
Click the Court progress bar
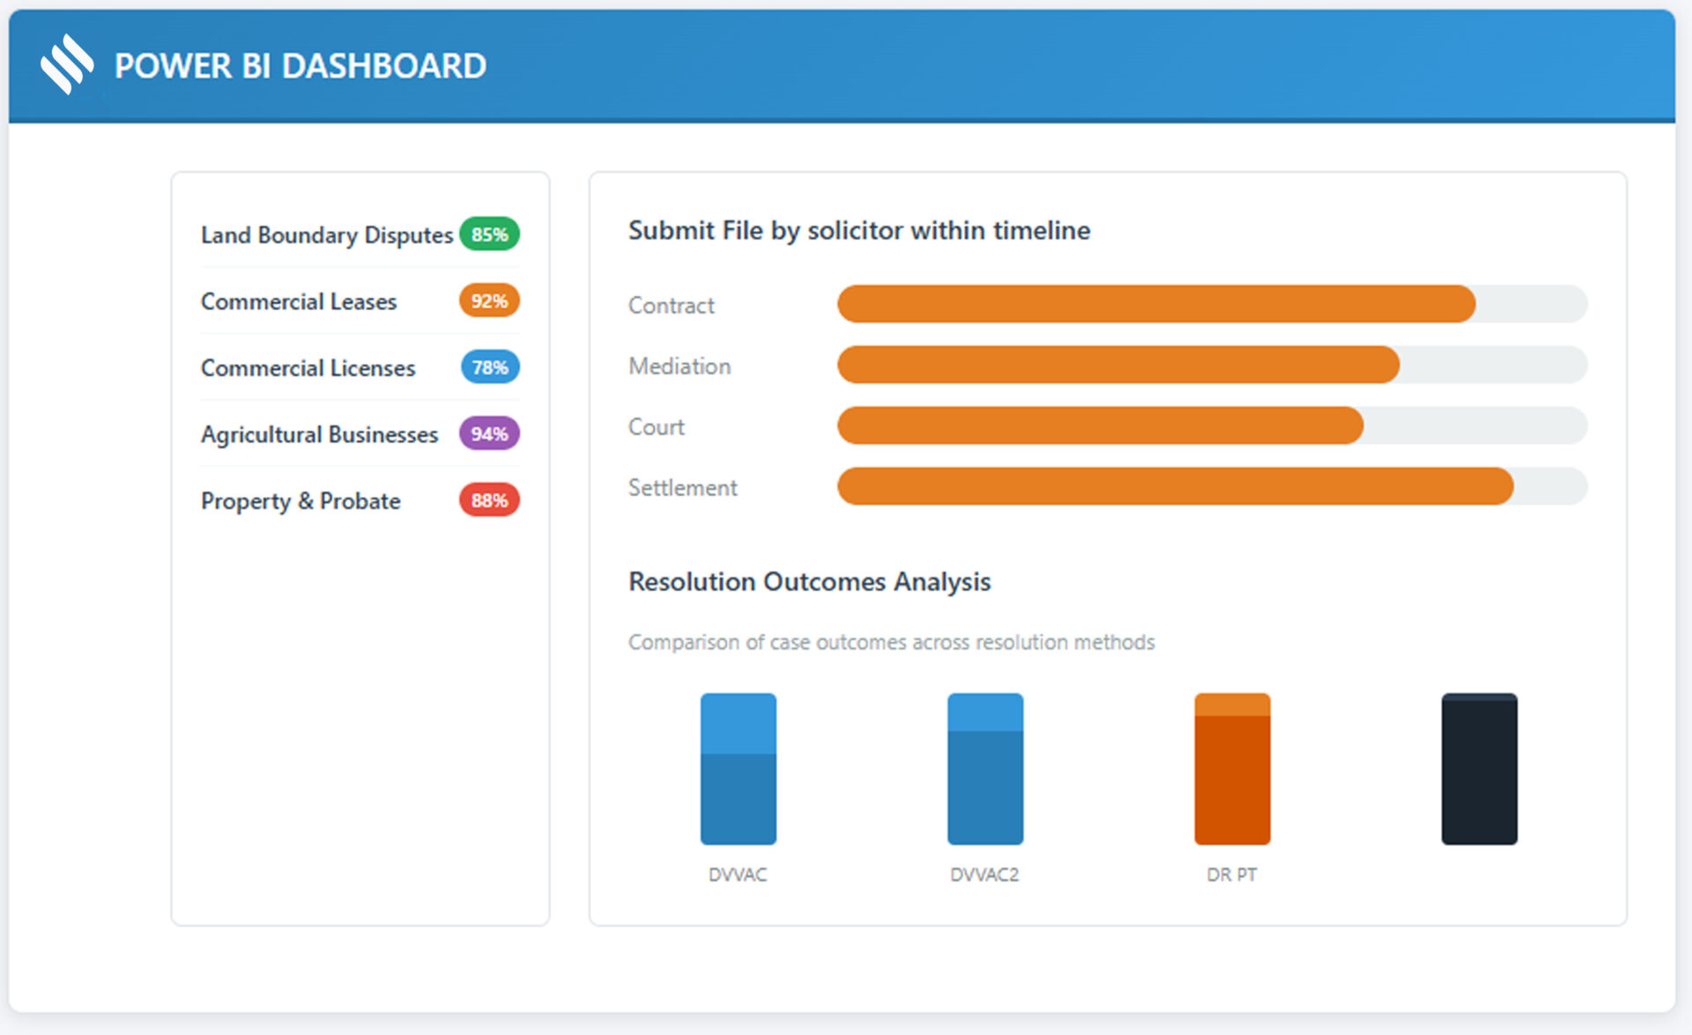(1212, 425)
